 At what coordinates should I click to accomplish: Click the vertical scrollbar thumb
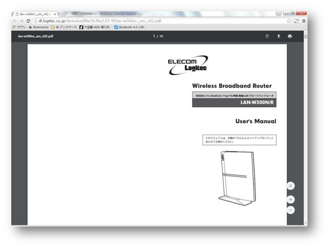[x=305, y=36]
